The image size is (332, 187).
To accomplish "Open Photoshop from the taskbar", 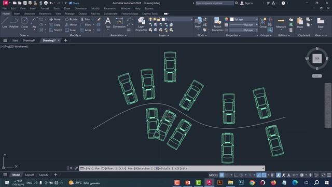I will [241, 182].
